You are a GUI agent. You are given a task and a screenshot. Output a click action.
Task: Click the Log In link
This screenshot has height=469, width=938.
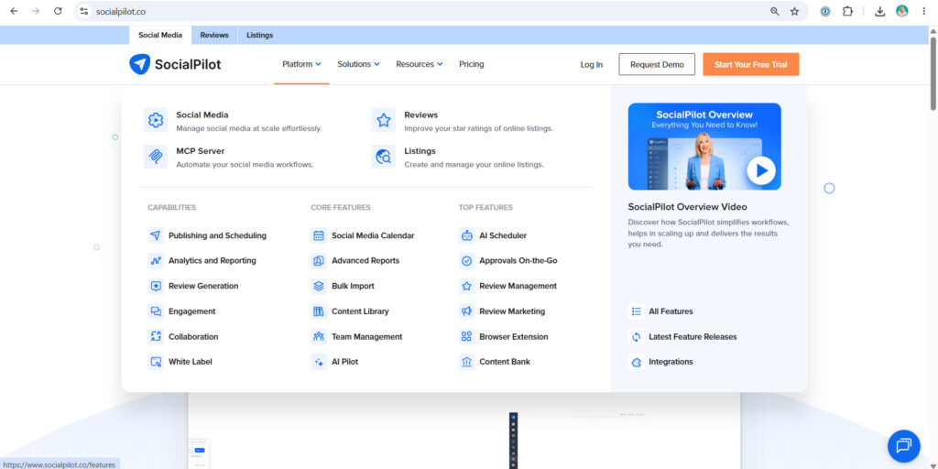click(x=592, y=65)
